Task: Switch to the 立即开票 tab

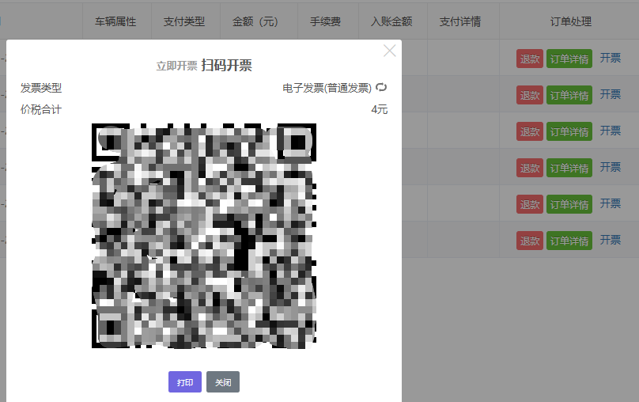Action: click(x=176, y=66)
